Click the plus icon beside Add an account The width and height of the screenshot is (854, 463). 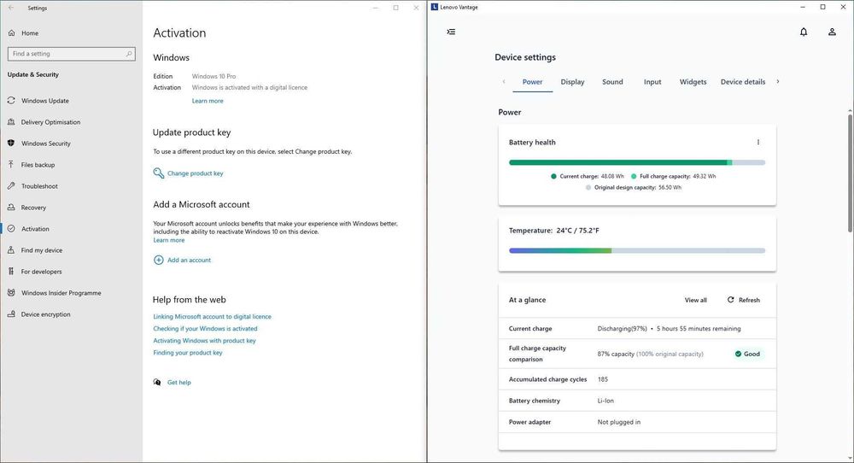159,261
